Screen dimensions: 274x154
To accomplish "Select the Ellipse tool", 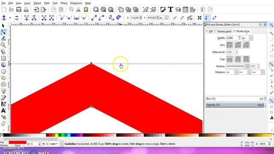I will [x=3, y=71].
